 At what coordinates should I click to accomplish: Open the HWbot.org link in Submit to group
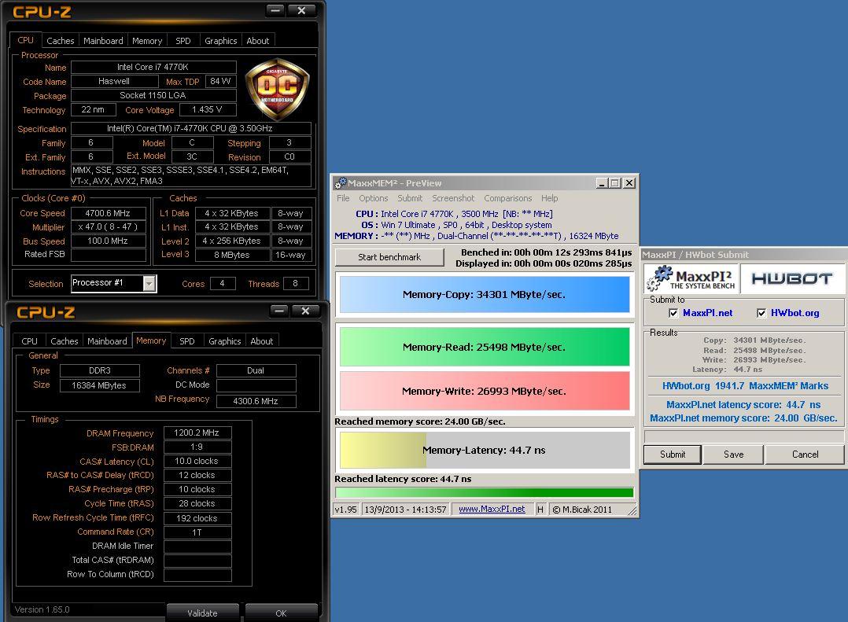click(x=795, y=313)
